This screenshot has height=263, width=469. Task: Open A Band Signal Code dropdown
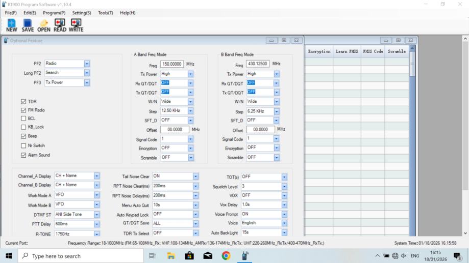click(x=190, y=139)
